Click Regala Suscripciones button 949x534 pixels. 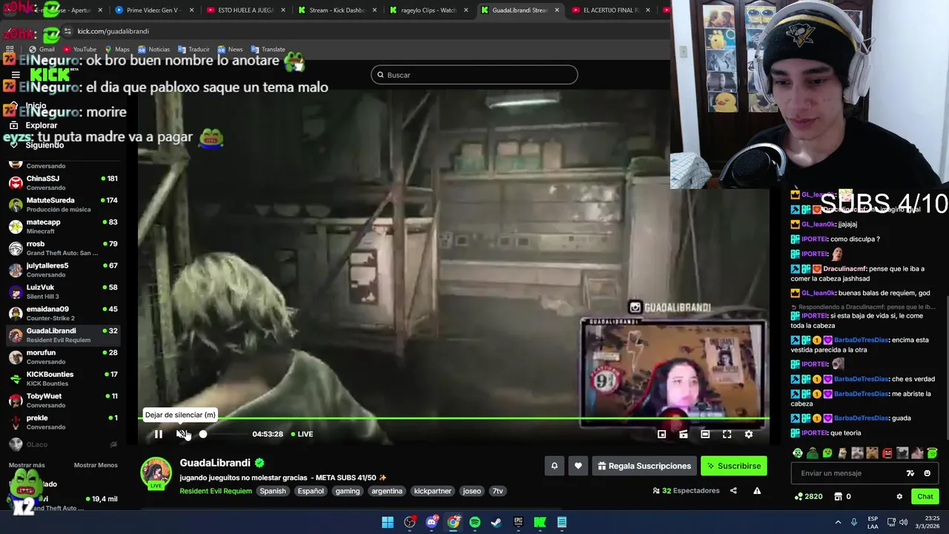[644, 466]
